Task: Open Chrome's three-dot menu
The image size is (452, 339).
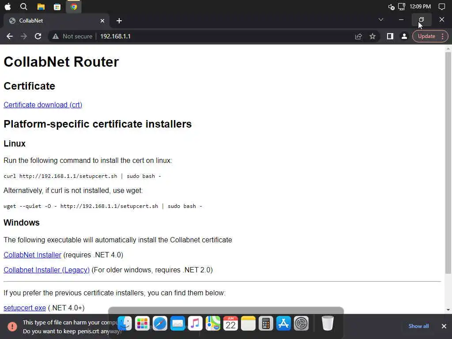Action: (x=442, y=36)
